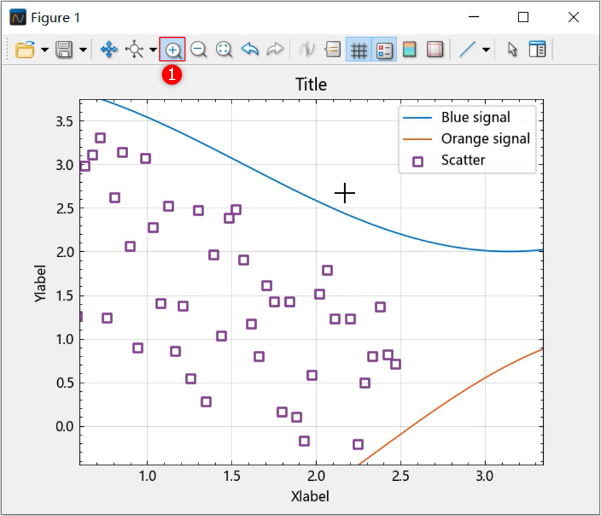Expand the Open file dropdown arrow

[44, 50]
